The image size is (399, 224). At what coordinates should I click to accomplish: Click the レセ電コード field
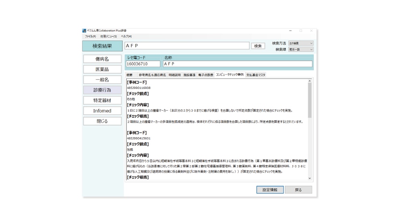point(143,64)
